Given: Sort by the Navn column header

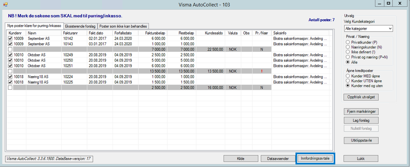Looking at the screenshot, I should click(x=44, y=33).
